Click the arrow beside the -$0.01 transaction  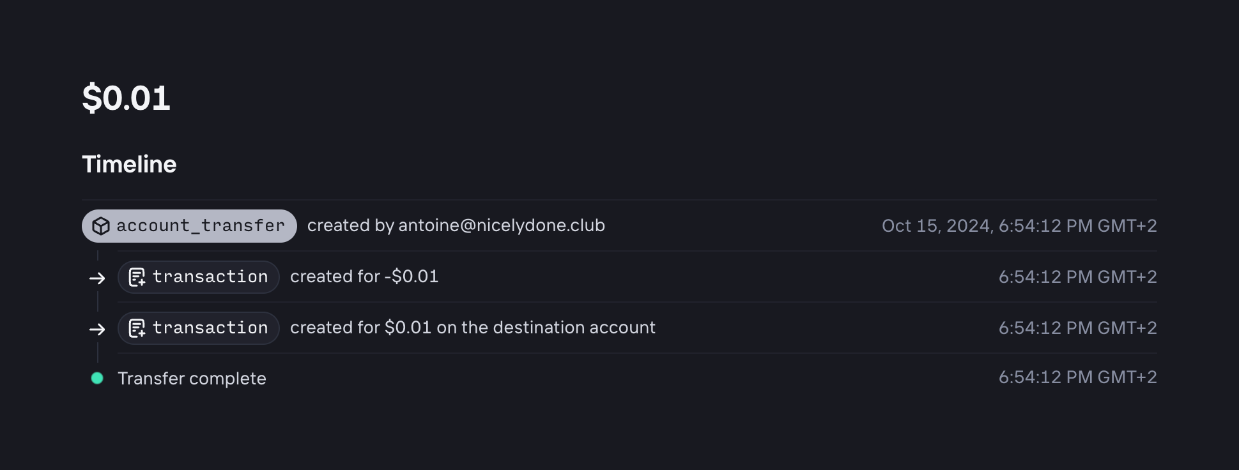(97, 278)
